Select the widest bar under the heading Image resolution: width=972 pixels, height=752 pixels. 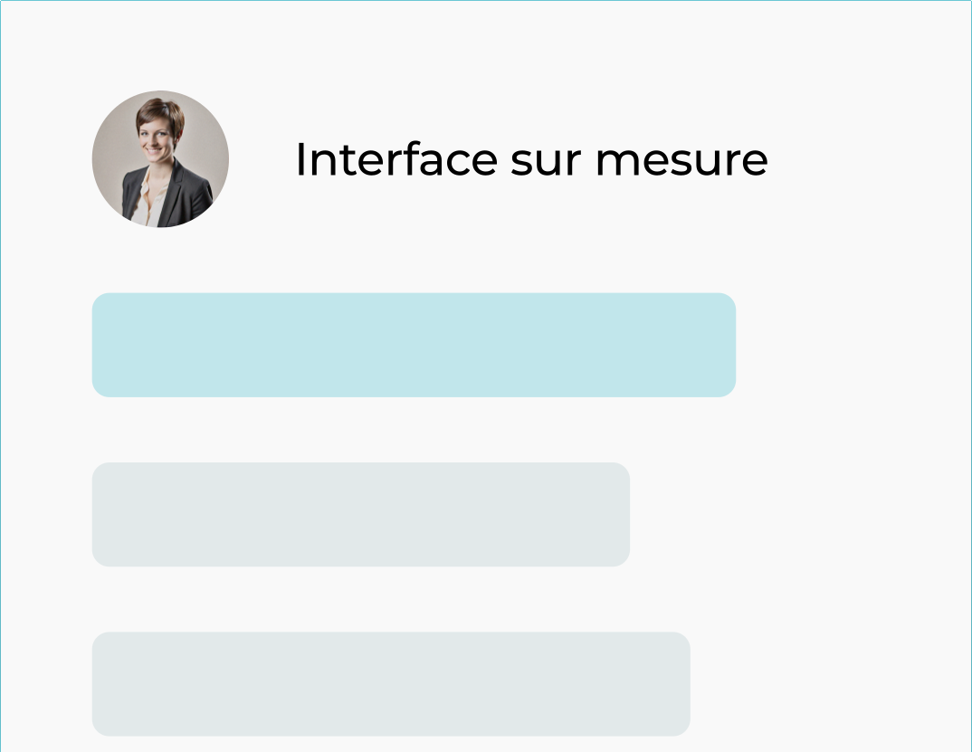coord(414,345)
